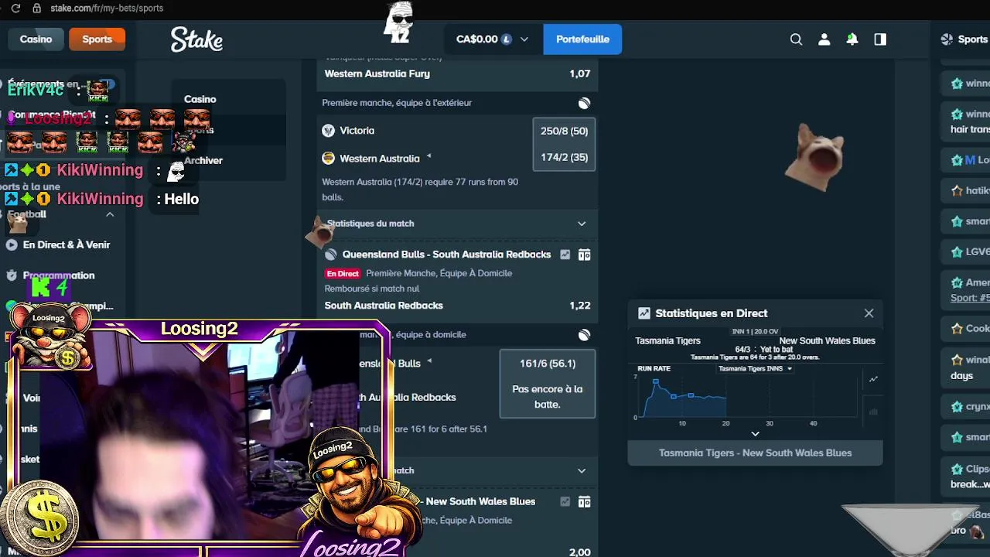Click Tasmania Tigers - New South Wales Blues footer

pos(755,453)
